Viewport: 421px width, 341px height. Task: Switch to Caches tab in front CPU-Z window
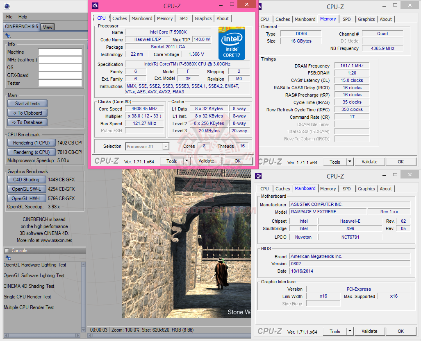pos(119,18)
